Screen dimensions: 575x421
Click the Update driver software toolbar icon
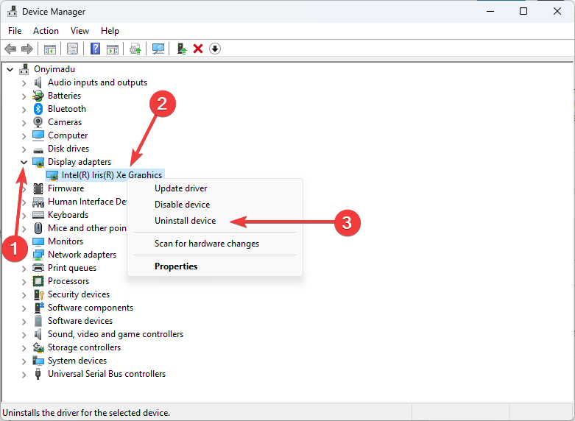coord(135,49)
